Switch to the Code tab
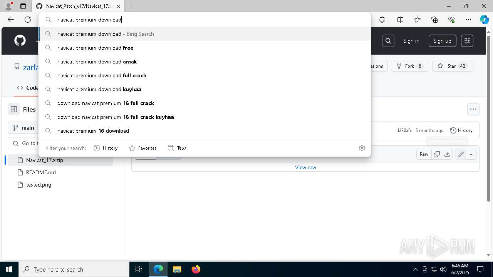This screenshot has height=277, width=493. coord(27,88)
